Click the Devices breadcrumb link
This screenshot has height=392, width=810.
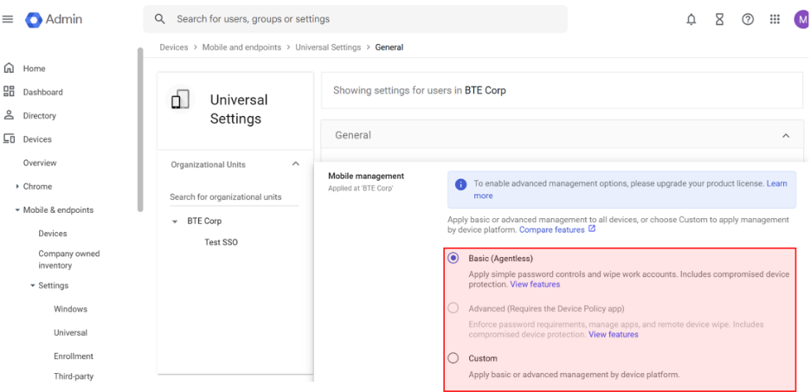pos(174,47)
